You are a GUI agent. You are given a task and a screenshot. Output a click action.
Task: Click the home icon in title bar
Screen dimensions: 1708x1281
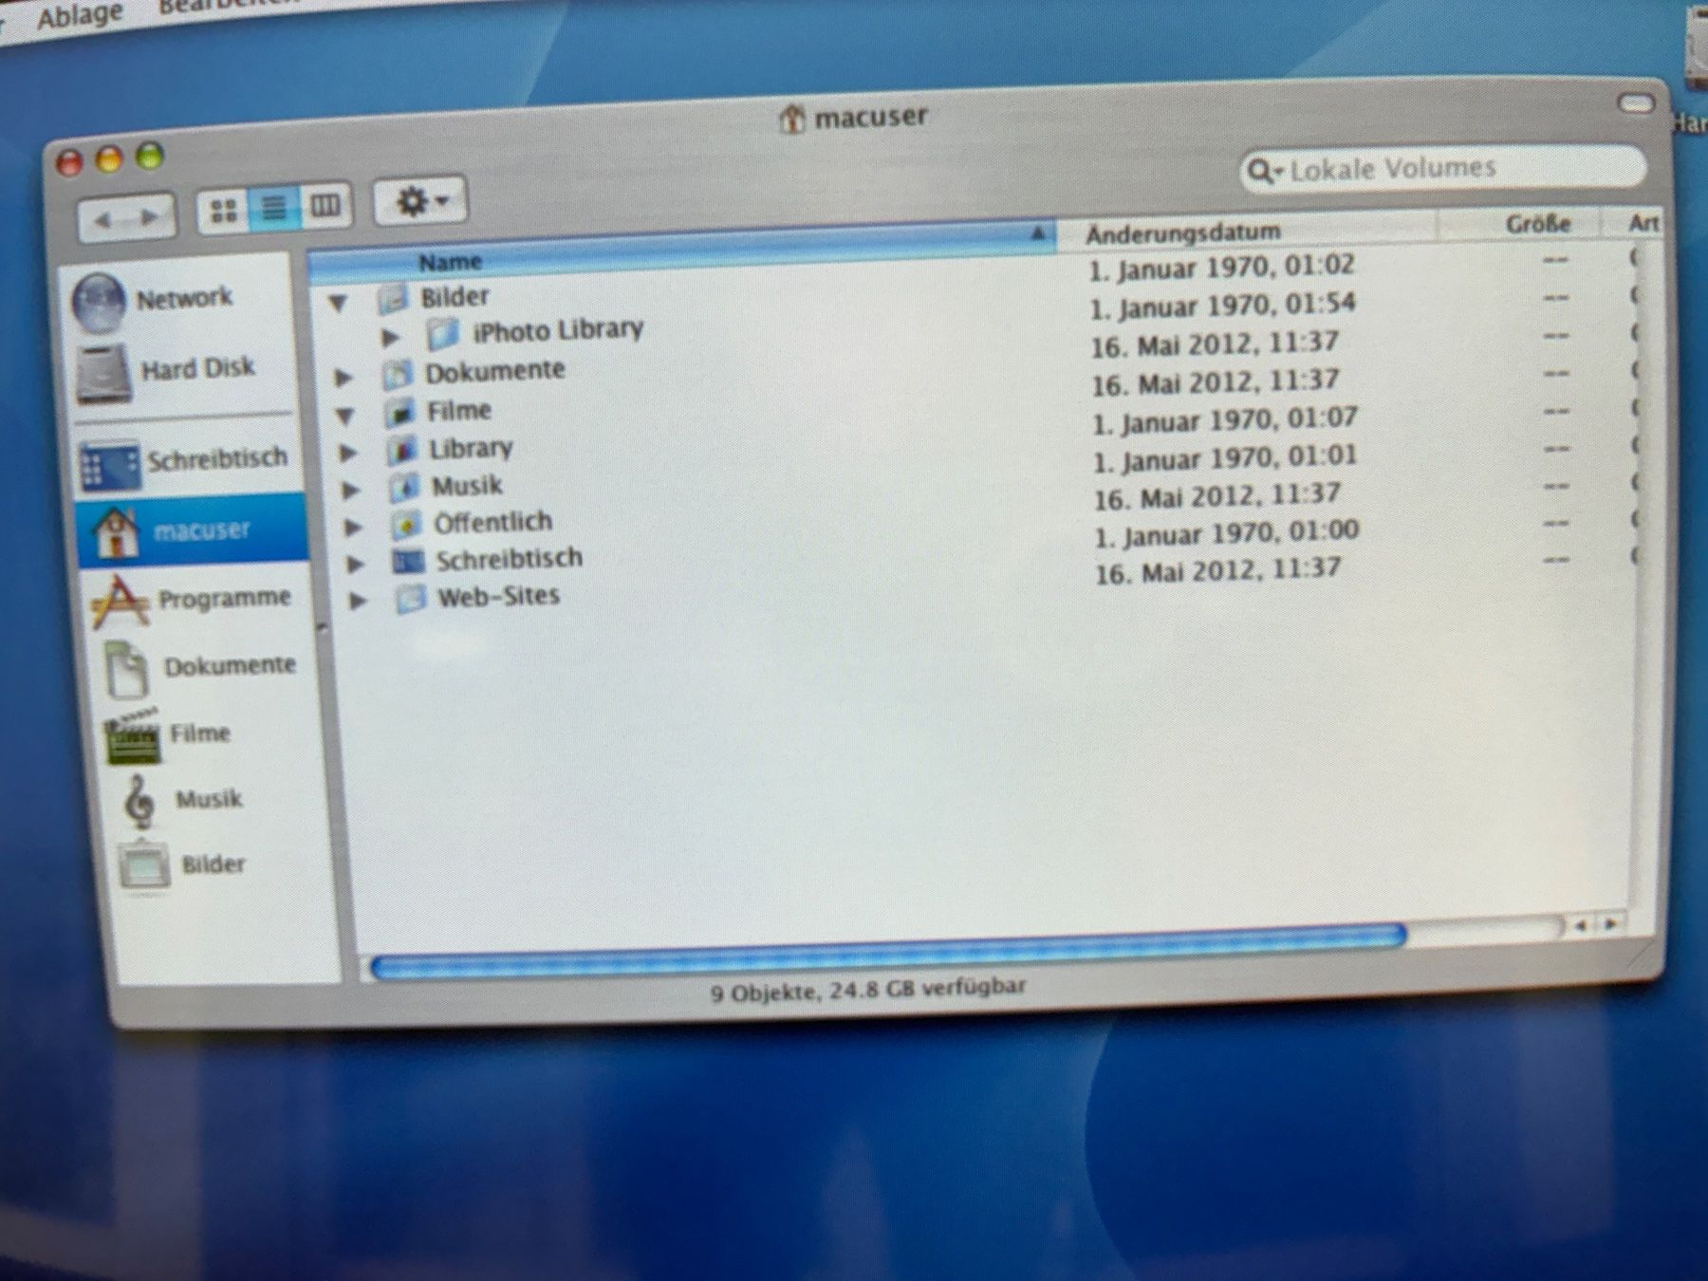(x=791, y=121)
